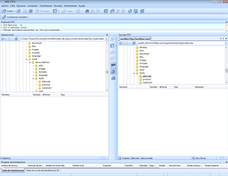Open the Conec button dropdown arrow
228x176 pixels.
point(15,11)
